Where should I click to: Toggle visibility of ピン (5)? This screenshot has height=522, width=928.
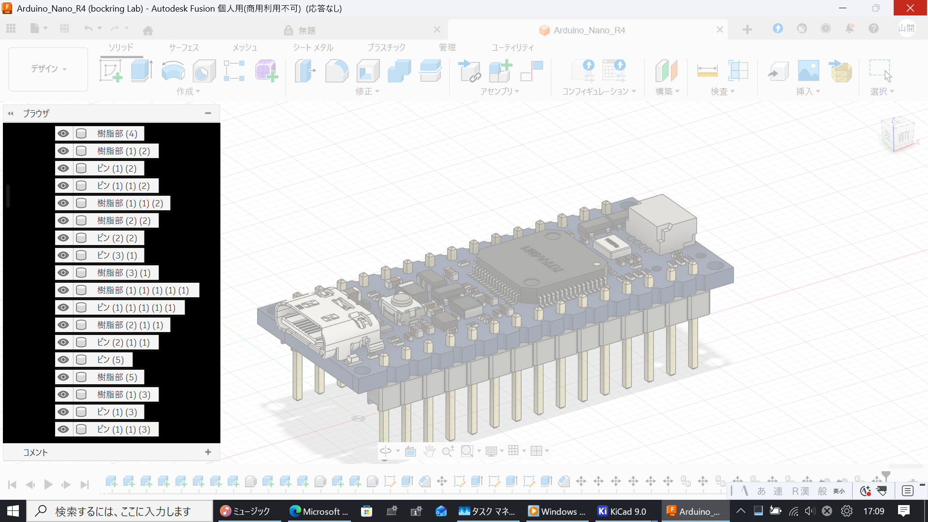(63, 360)
